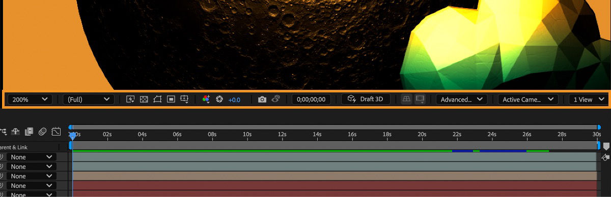Click the 20s mark on time ruler
This screenshot has height=197, width=611.
click(422, 134)
